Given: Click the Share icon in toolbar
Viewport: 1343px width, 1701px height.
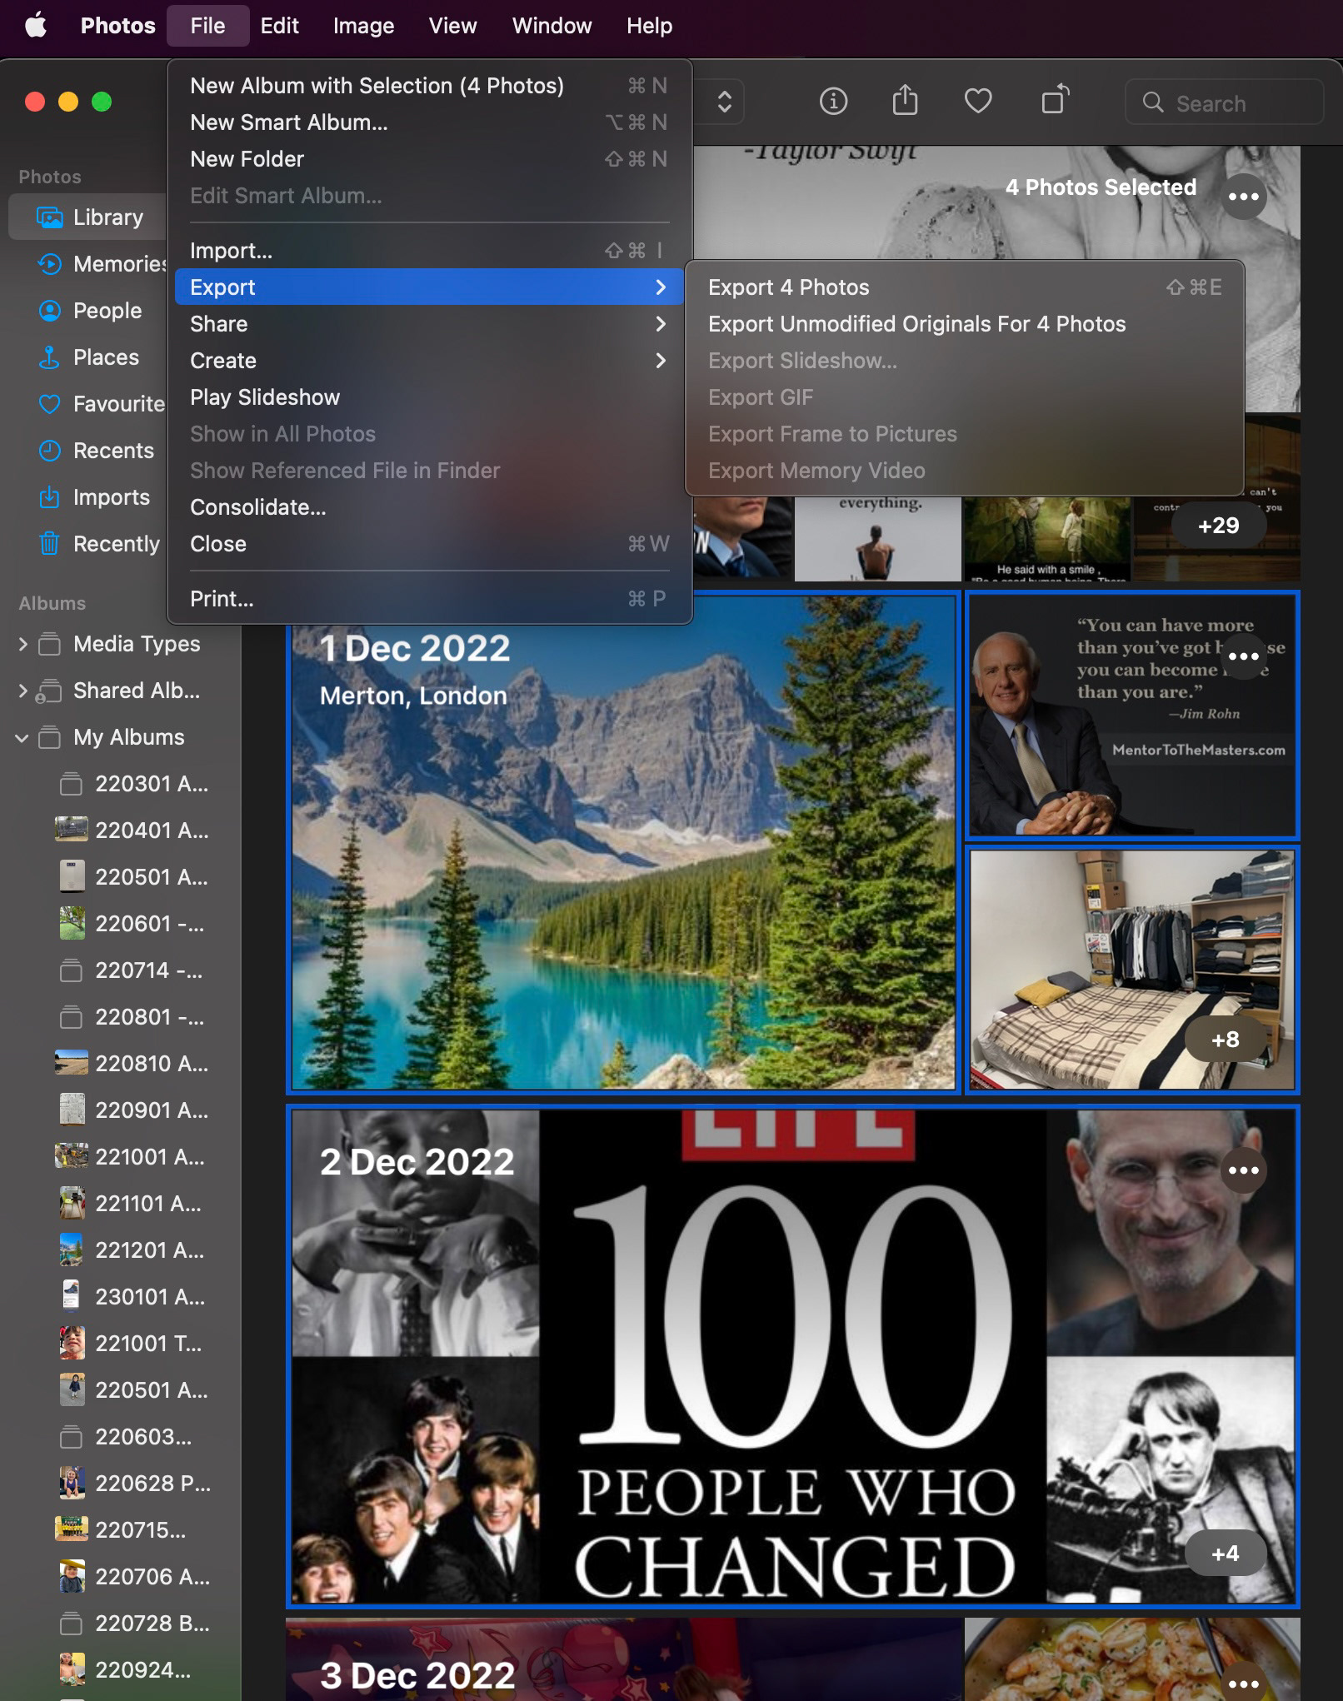Looking at the screenshot, I should (x=905, y=101).
